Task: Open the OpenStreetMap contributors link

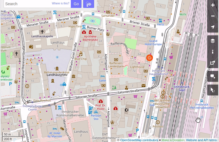Action: (x=139, y=140)
